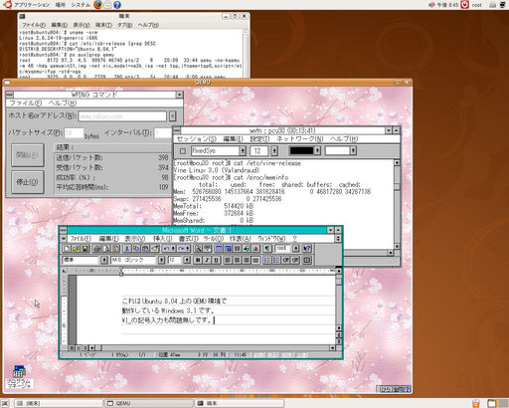
Task: Insert a table using Word's table icon
Action: click(219, 249)
